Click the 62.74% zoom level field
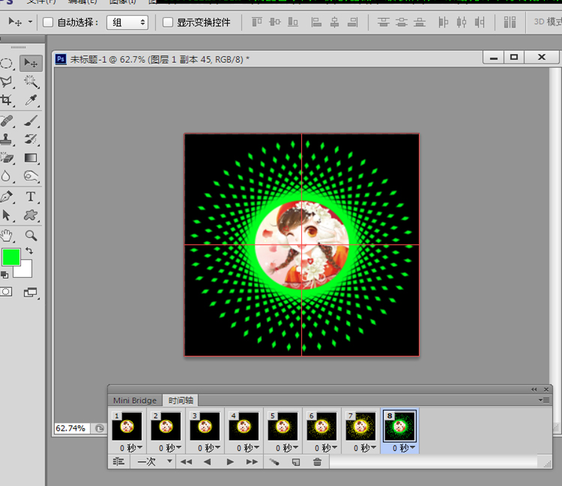 coord(71,428)
